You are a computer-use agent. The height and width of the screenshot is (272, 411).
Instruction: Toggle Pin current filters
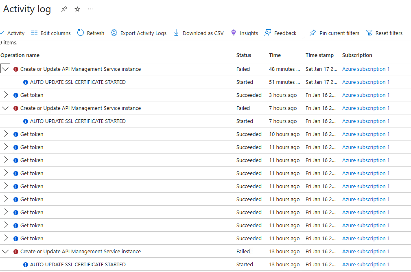[313, 33]
